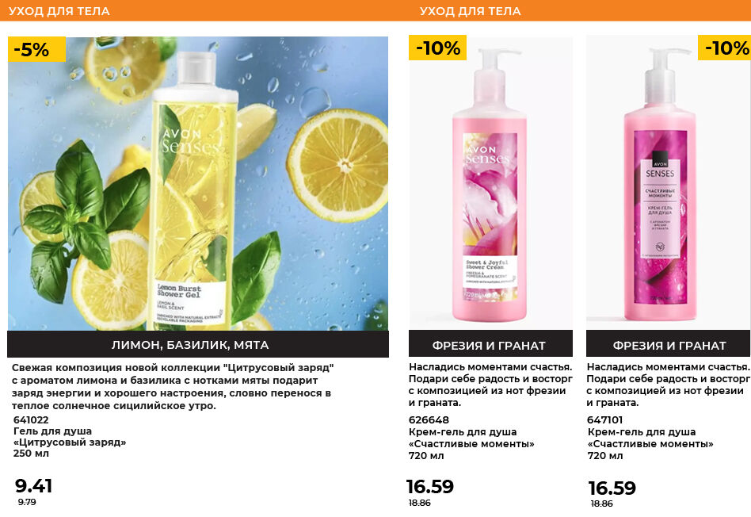751x517 pixels.
Task: Click the 16.59 price under code 647101
Action: [612, 488]
